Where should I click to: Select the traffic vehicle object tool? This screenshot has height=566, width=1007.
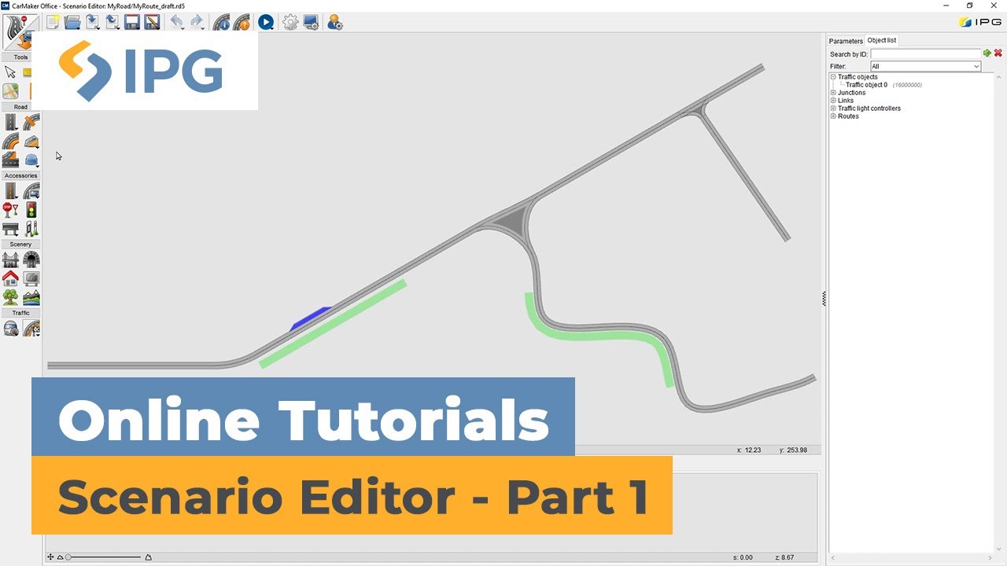[x=11, y=329]
